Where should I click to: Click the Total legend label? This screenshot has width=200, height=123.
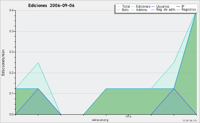coord(126,6)
